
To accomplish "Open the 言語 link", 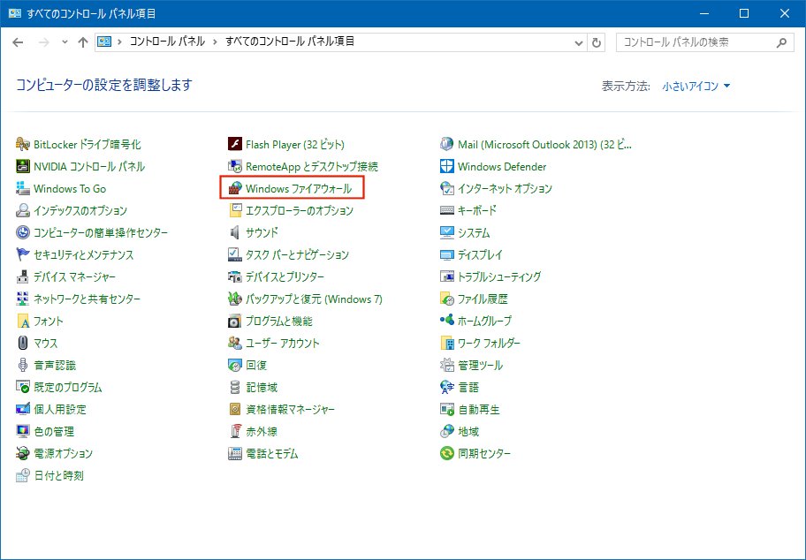I will (x=468, y=388).
